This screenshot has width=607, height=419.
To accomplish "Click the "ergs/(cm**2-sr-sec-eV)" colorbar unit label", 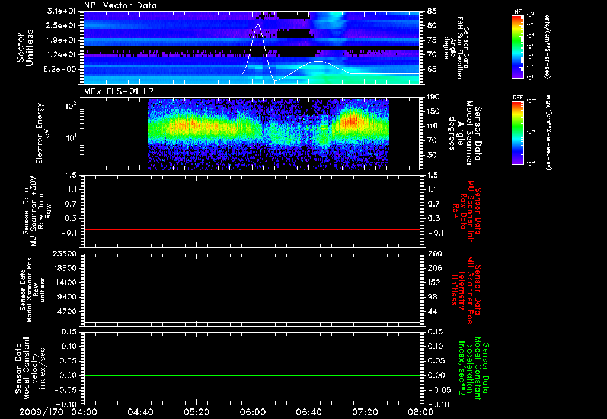I will (x=548, y=133).
